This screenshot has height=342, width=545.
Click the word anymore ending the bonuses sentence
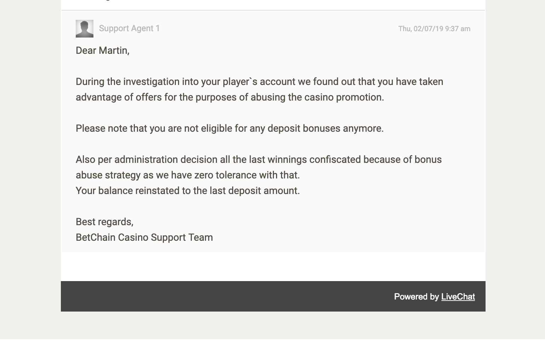point(363,129)
